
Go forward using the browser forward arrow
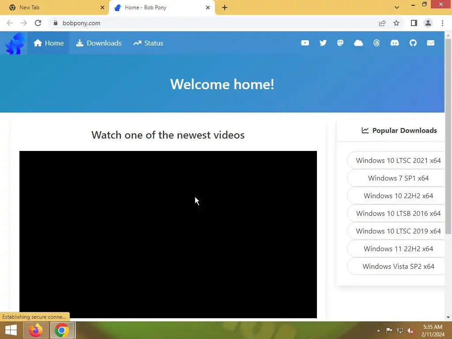(24, 23)
